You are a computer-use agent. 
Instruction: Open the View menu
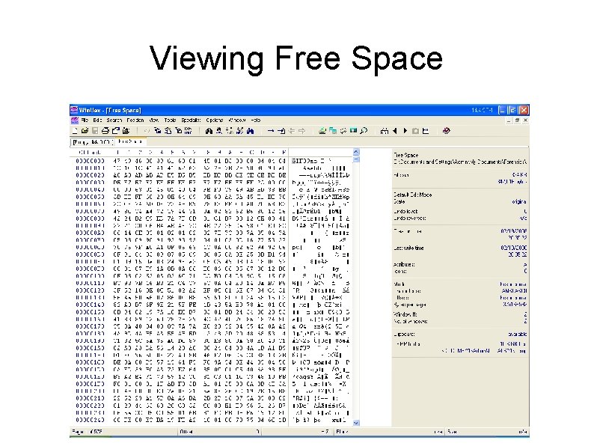tap(154, 120)
